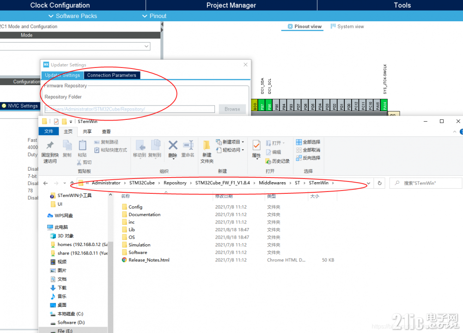
Task: Click the Pin to Quick Access icon
Action: pos(50,145)
